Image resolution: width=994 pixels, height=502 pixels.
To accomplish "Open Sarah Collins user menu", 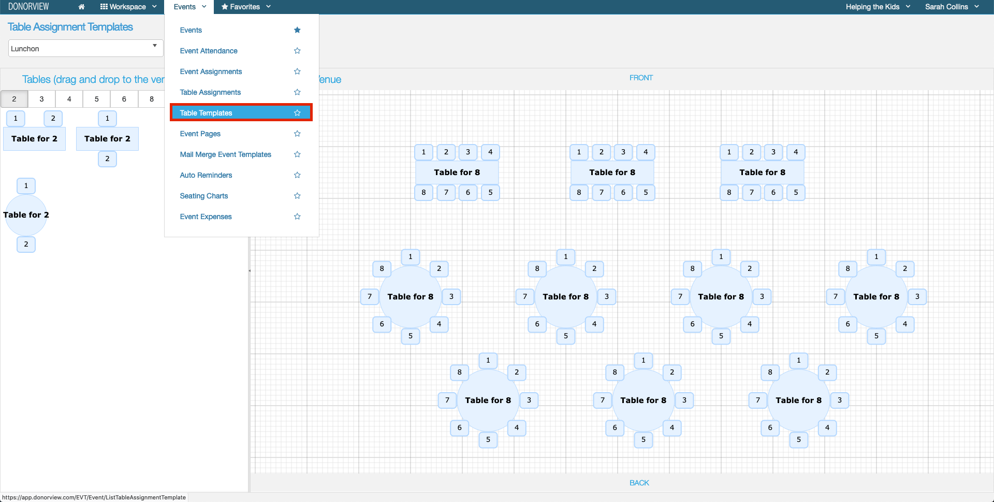I will 952,7.
